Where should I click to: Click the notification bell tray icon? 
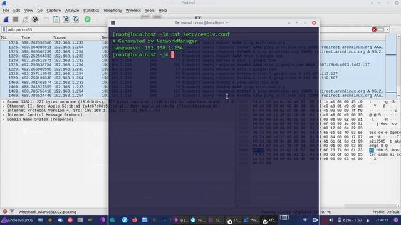point(368,220)
